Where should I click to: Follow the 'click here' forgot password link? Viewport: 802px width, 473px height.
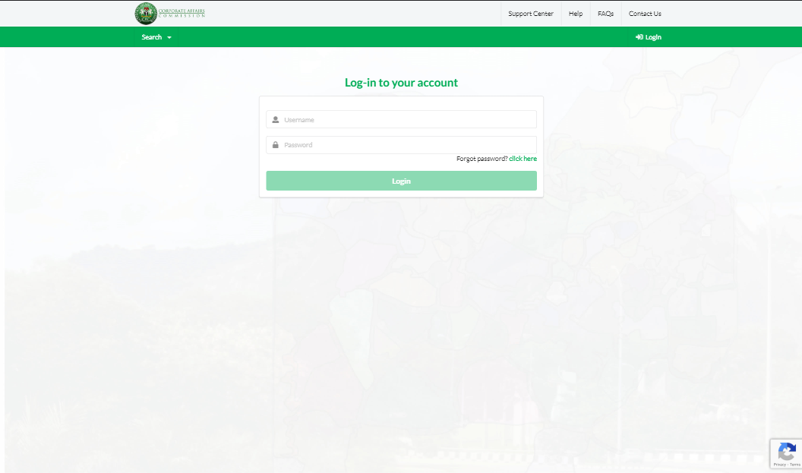[x=523, y=159]
